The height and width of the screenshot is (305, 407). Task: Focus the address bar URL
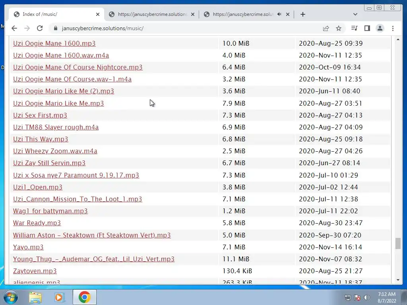click(103, 28)
